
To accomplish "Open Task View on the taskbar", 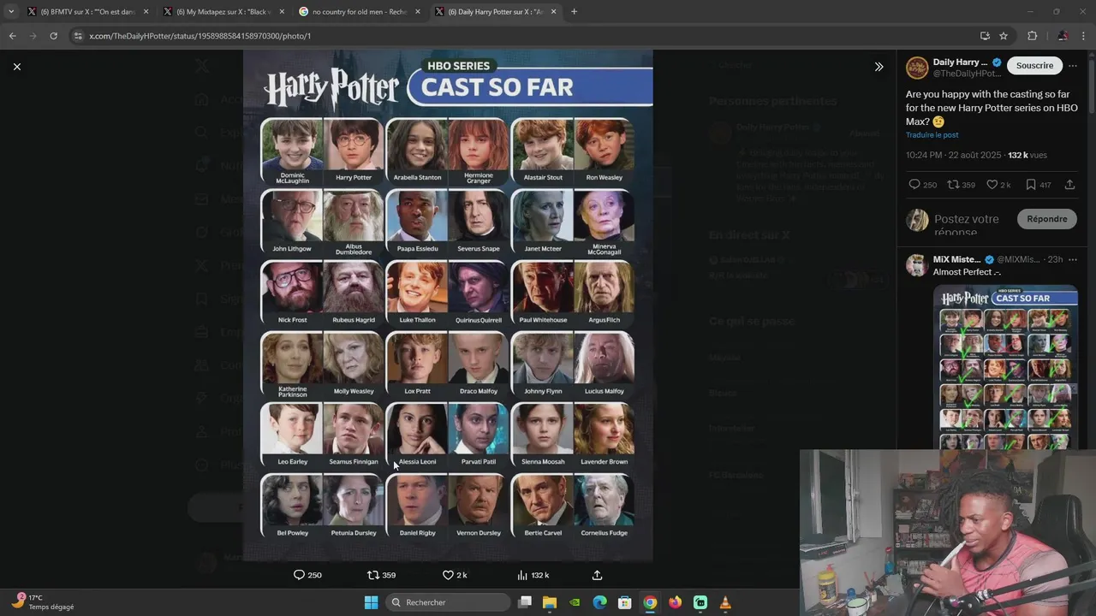I will 525,602.
